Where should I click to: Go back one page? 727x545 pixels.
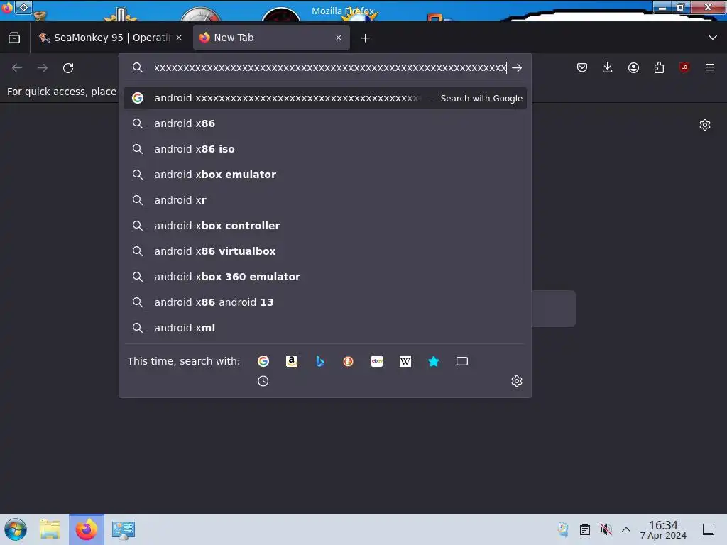pyautogui.click(x=17, y=68)
